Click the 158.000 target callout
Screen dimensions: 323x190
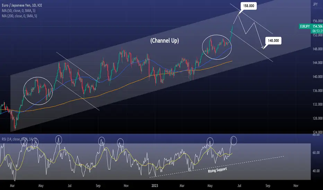point(248,6)
